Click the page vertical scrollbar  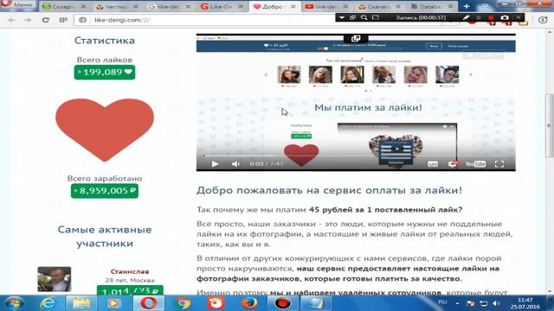pyautogui.click(x=549, y=125)
